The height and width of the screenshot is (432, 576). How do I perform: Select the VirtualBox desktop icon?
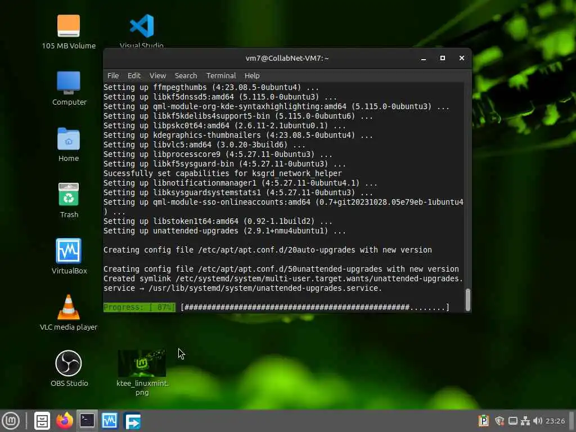[x=69, y=256]
